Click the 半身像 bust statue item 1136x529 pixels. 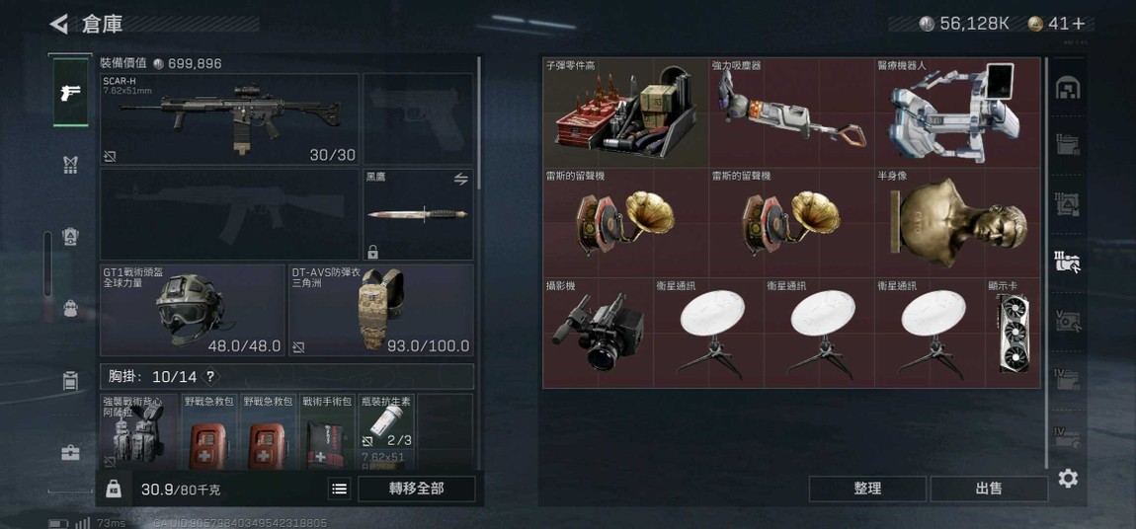[x=957, y=223]
